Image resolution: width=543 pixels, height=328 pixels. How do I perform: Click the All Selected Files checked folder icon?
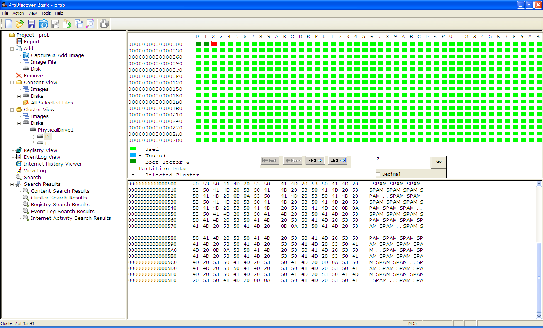(x=26, y=103)
